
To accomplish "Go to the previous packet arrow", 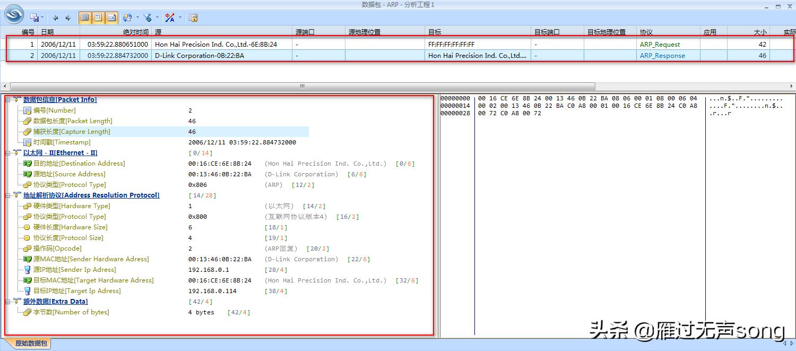I will pos(56,18).
